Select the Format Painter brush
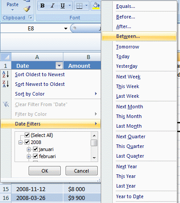The height and width of the screenshot is (203, 180). point(27,9)
